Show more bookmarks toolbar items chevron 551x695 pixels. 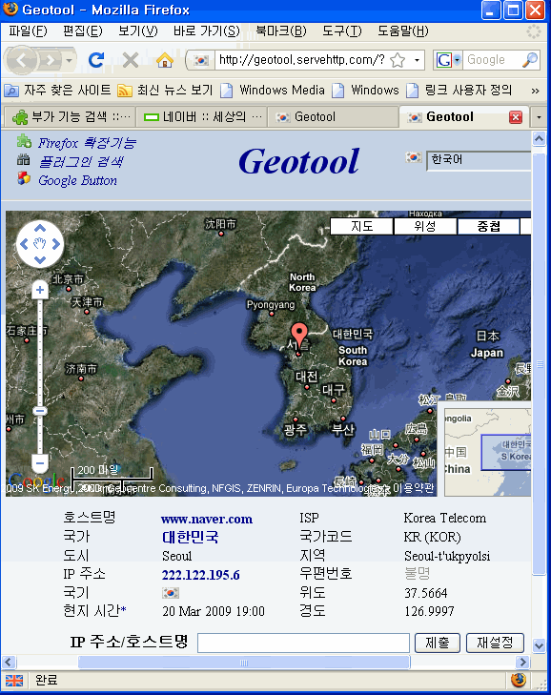click(535, 91)
